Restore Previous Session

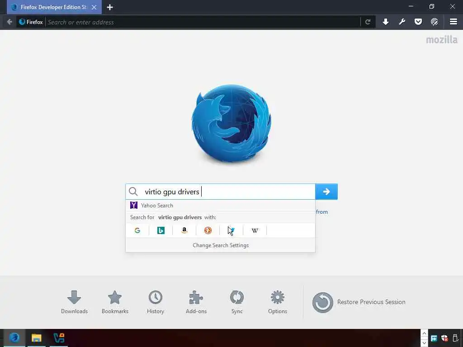[359, 302]
